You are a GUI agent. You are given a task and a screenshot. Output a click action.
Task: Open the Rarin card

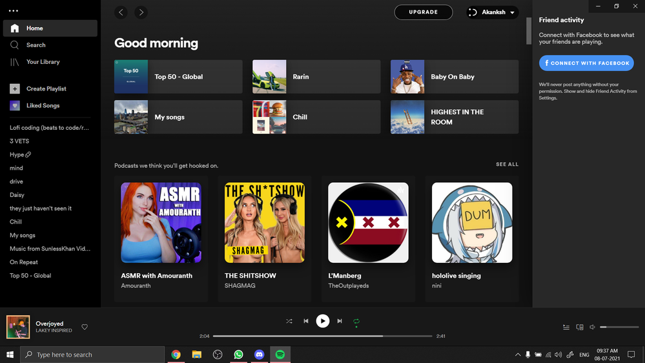316,77
